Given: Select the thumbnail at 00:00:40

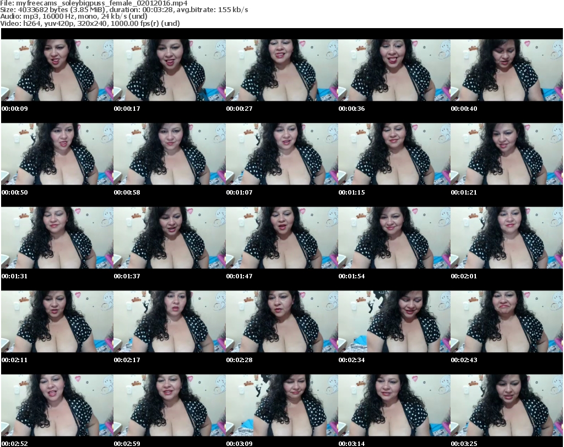Looking at the screenshot, I should [507, 70].
